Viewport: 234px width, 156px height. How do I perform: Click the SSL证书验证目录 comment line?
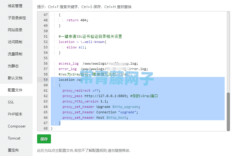point(90,36)
